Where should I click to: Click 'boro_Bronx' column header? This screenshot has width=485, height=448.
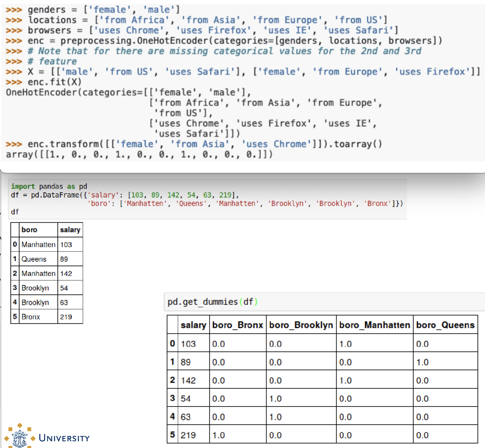coord(238,325)
